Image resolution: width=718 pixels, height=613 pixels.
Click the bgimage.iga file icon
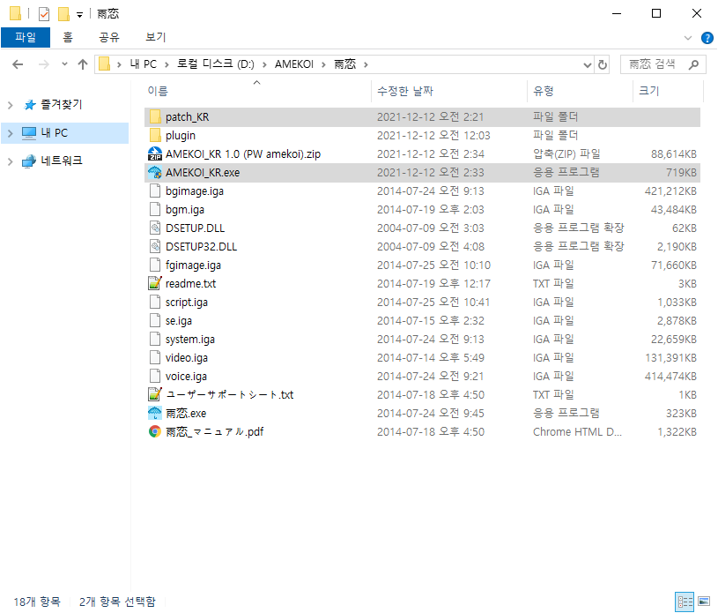click(155, 191)
